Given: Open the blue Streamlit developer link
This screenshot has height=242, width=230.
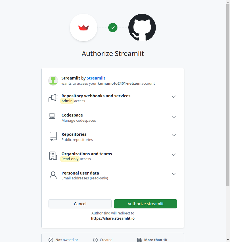Looking at the screenshot, I should [x=96, y=78].
